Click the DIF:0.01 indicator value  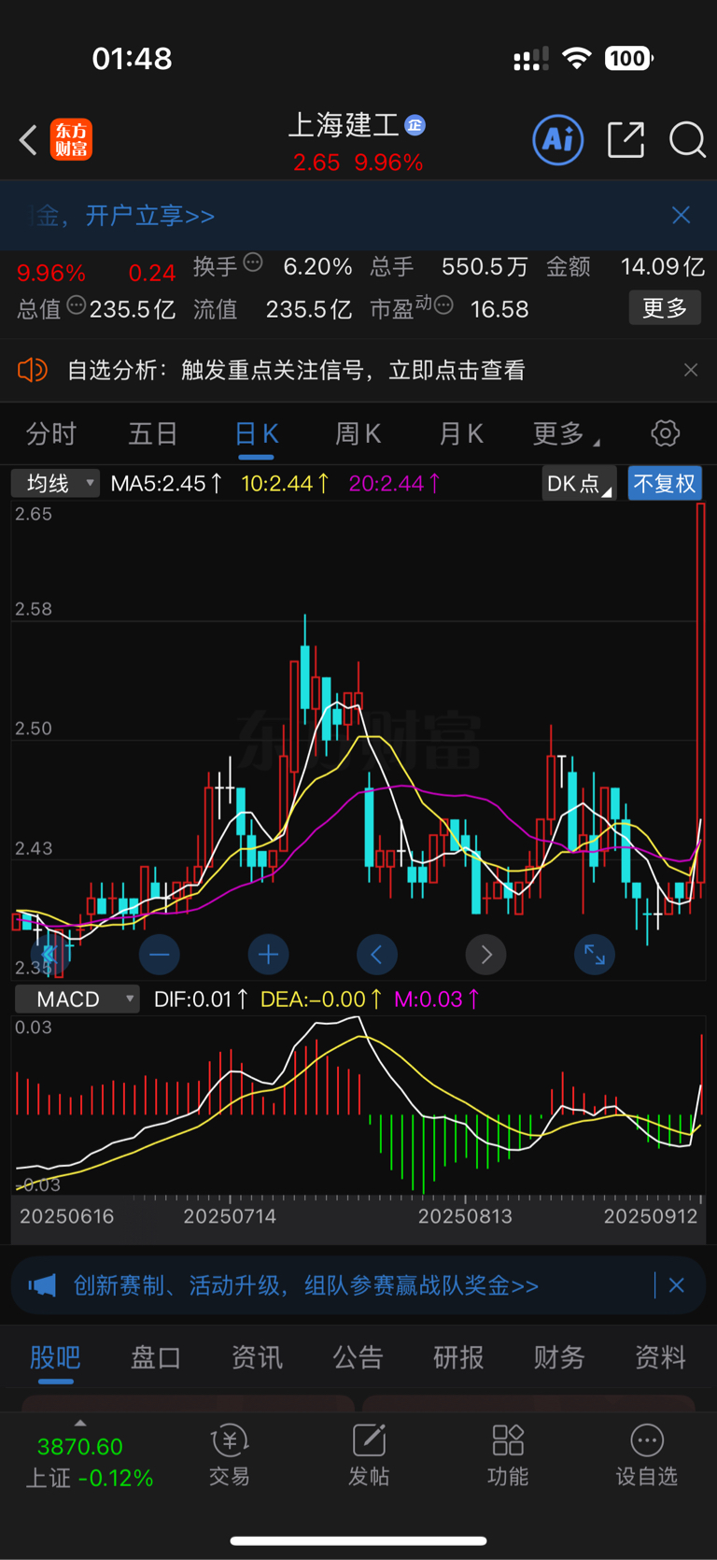pyautogui.click(x=201, y=999)
